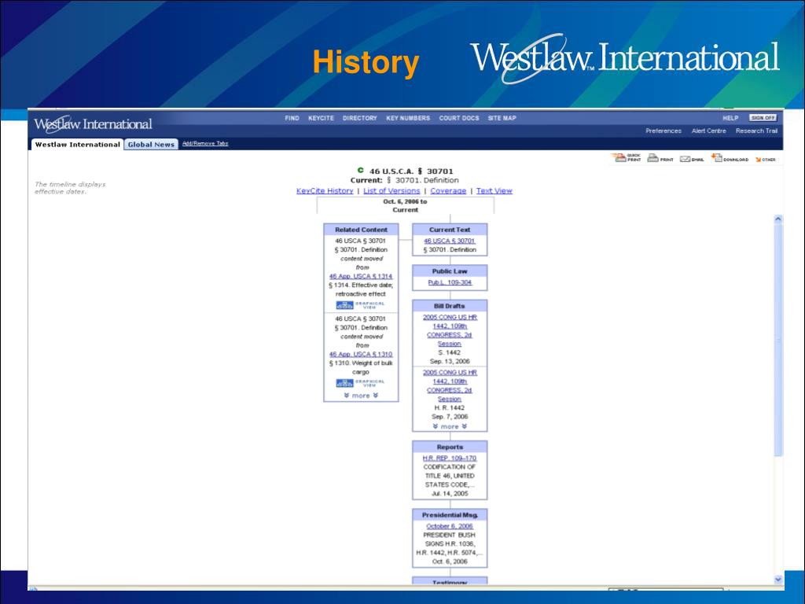805x604 pixels.
Task: Click the Email icon
Action: 692,159
